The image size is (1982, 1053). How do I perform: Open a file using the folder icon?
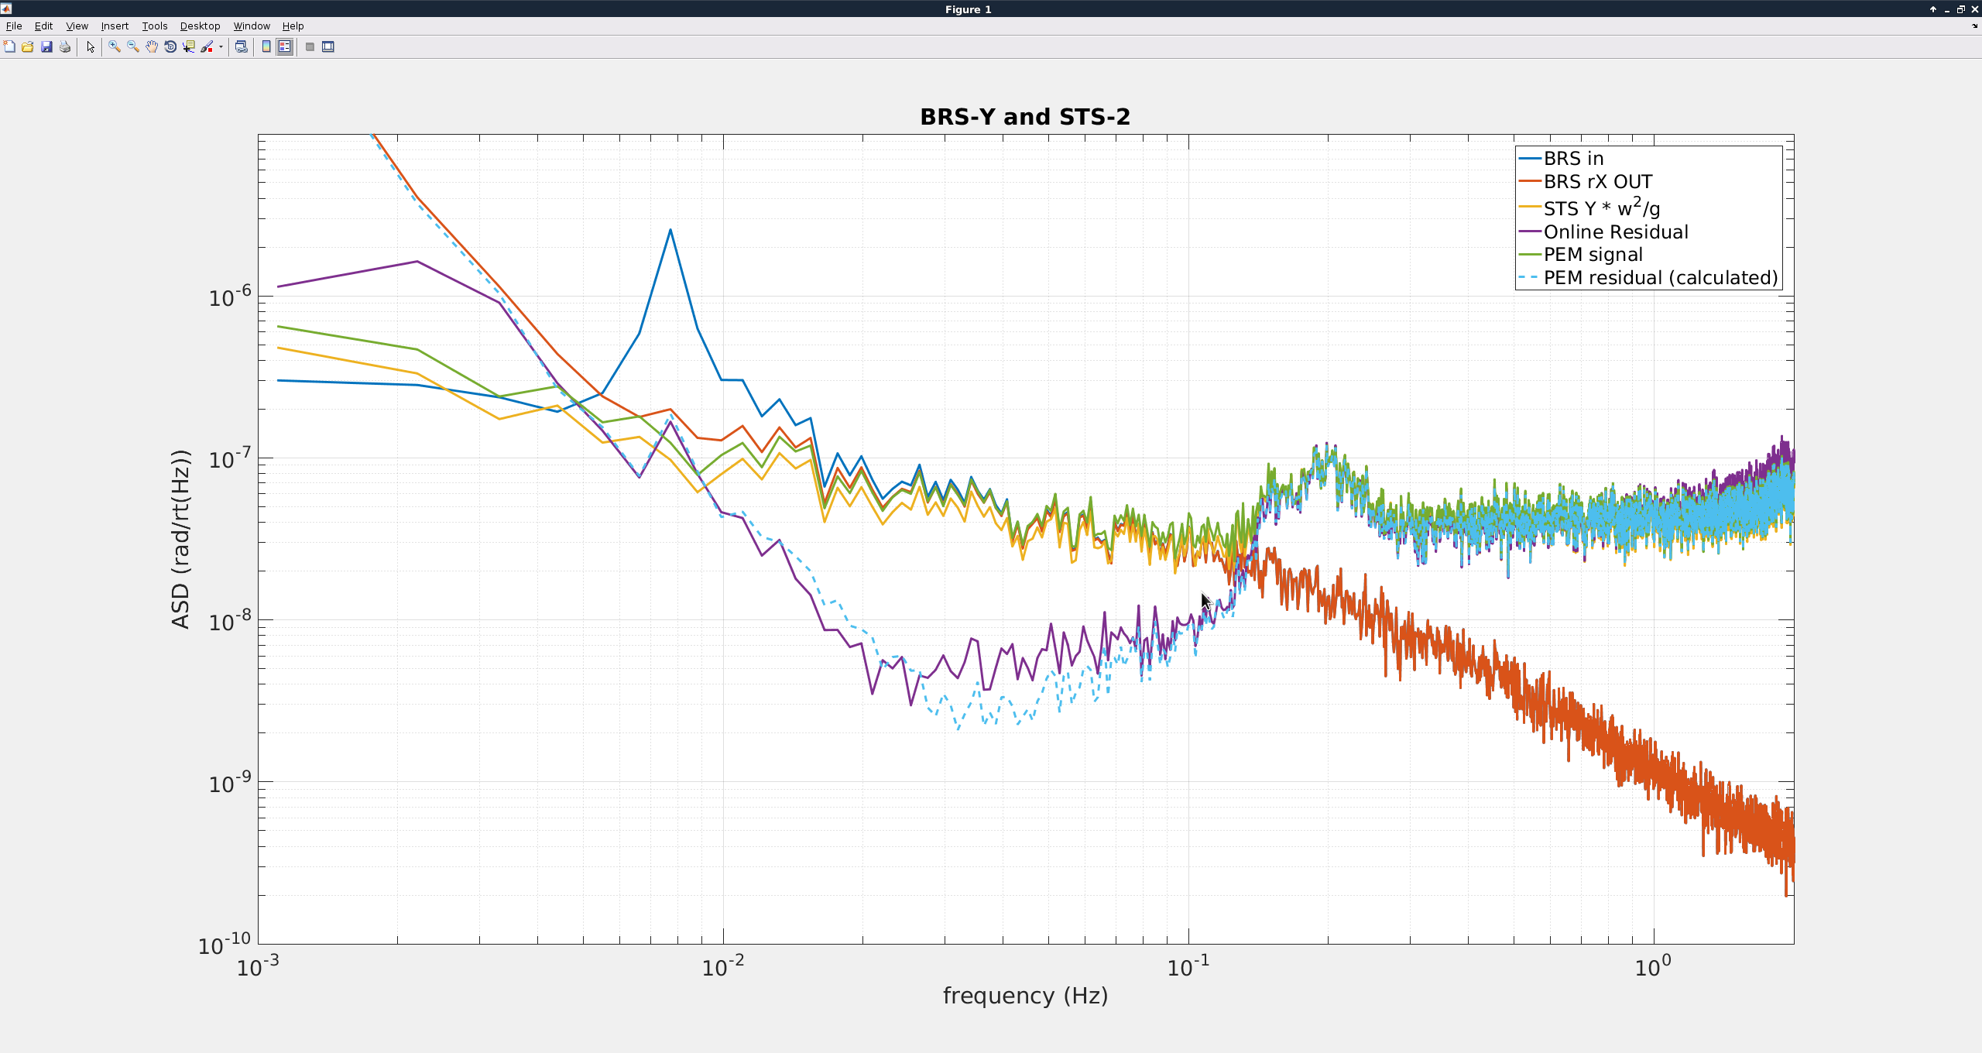pyautogui.click(x=28, y=47)
